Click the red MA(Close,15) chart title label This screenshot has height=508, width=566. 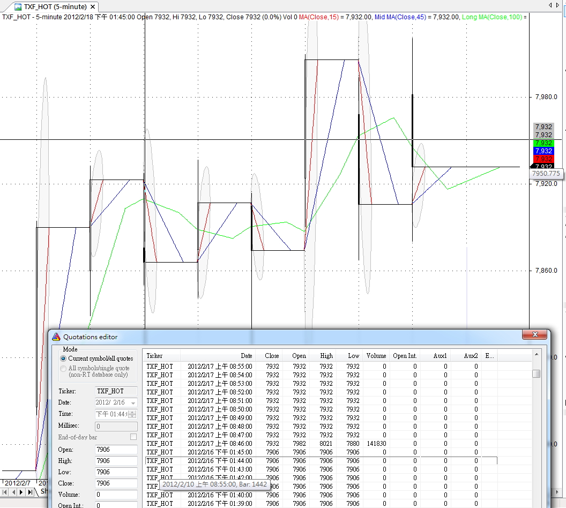(319, 17)
